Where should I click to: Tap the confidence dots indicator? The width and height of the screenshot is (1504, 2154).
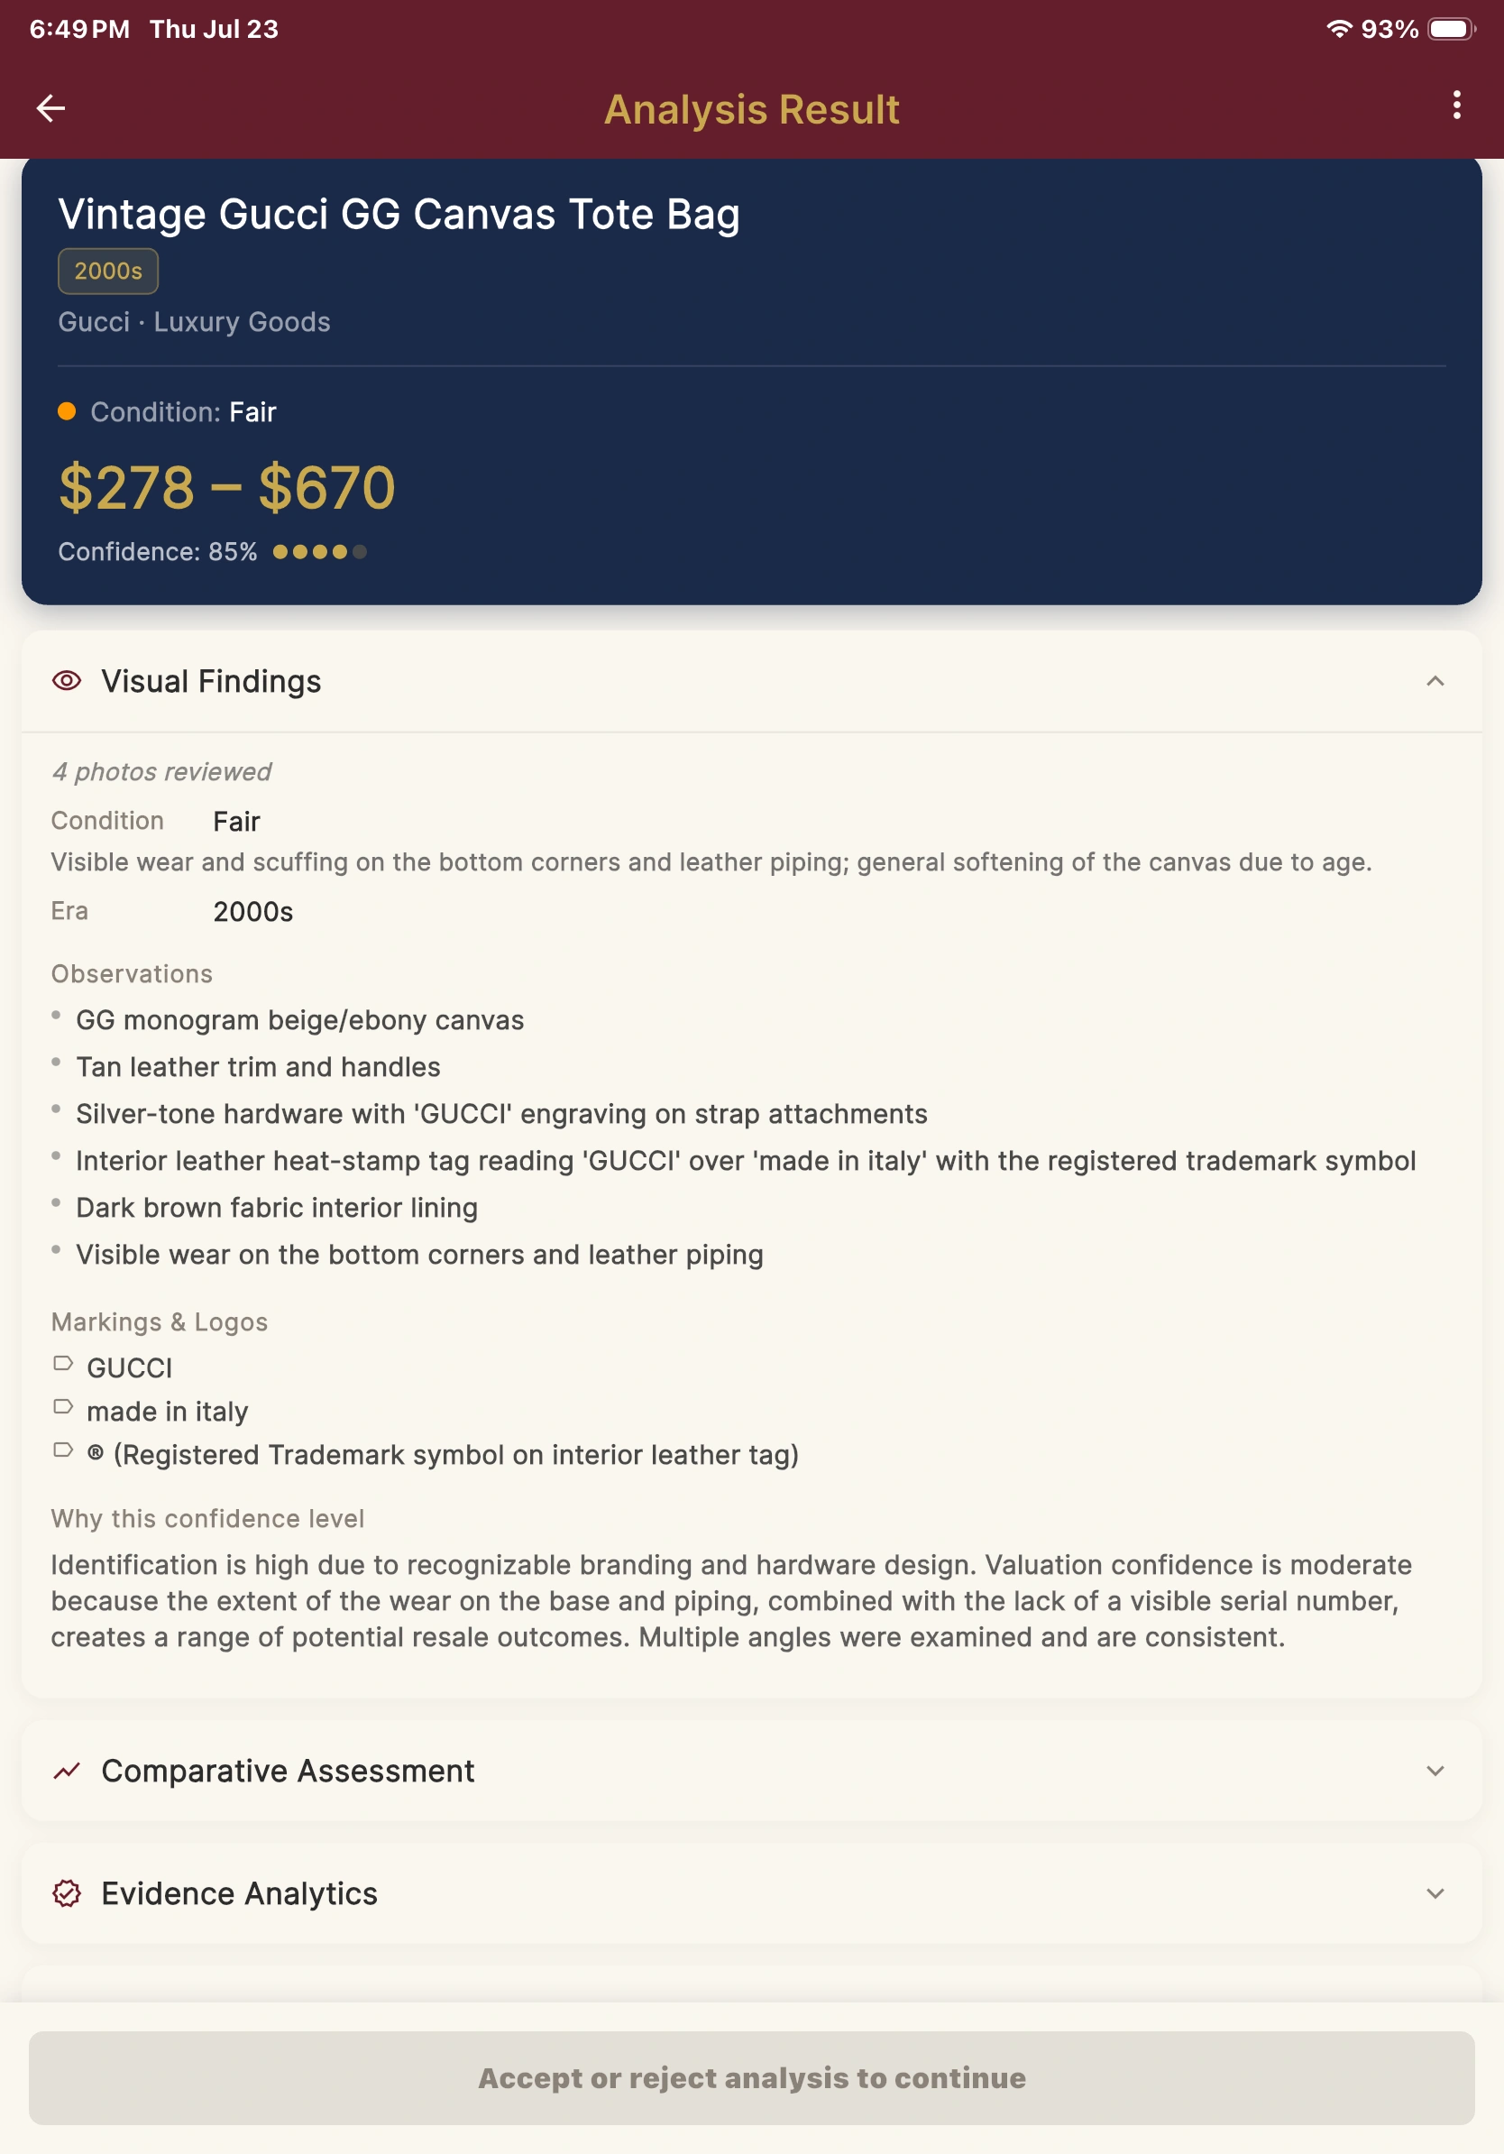tap(320, 552)
